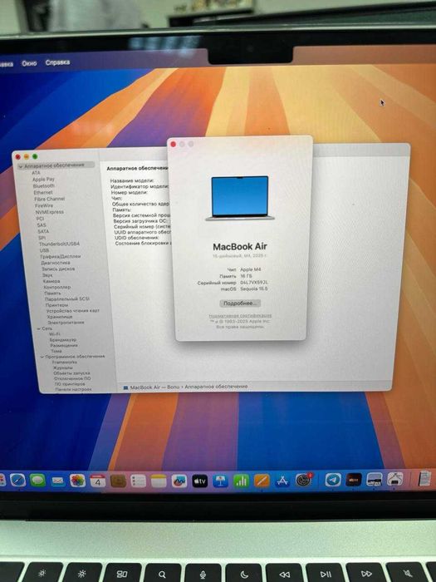Select Контроллер in the sidebar

point(57,287)
